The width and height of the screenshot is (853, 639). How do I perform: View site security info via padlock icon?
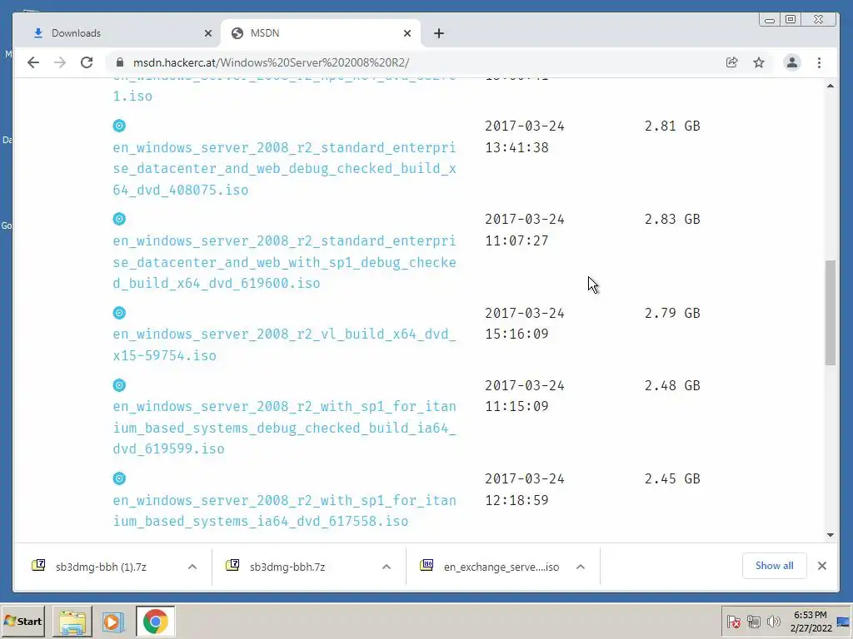120,62
